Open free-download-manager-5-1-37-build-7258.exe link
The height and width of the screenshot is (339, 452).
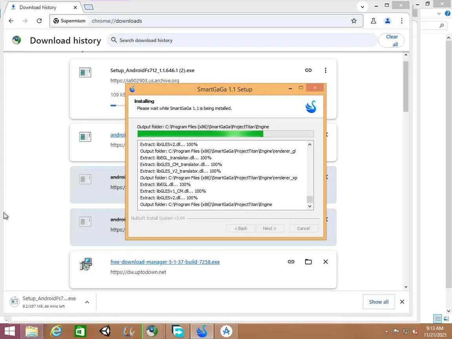(x=165, y=262)
